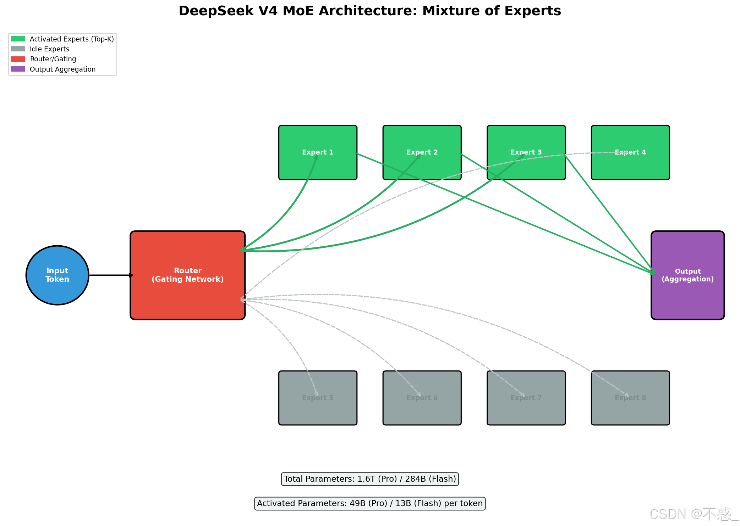Click the 'Output Aggregation' legend label
This screenshot has height=526, width=740.
[x=62, y=69]
